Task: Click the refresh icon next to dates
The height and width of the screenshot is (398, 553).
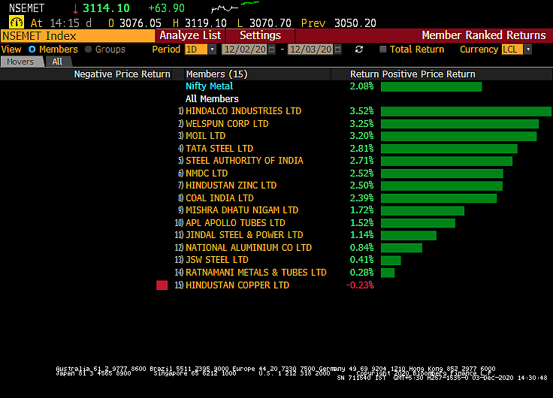Action: [x=359, y=50]
